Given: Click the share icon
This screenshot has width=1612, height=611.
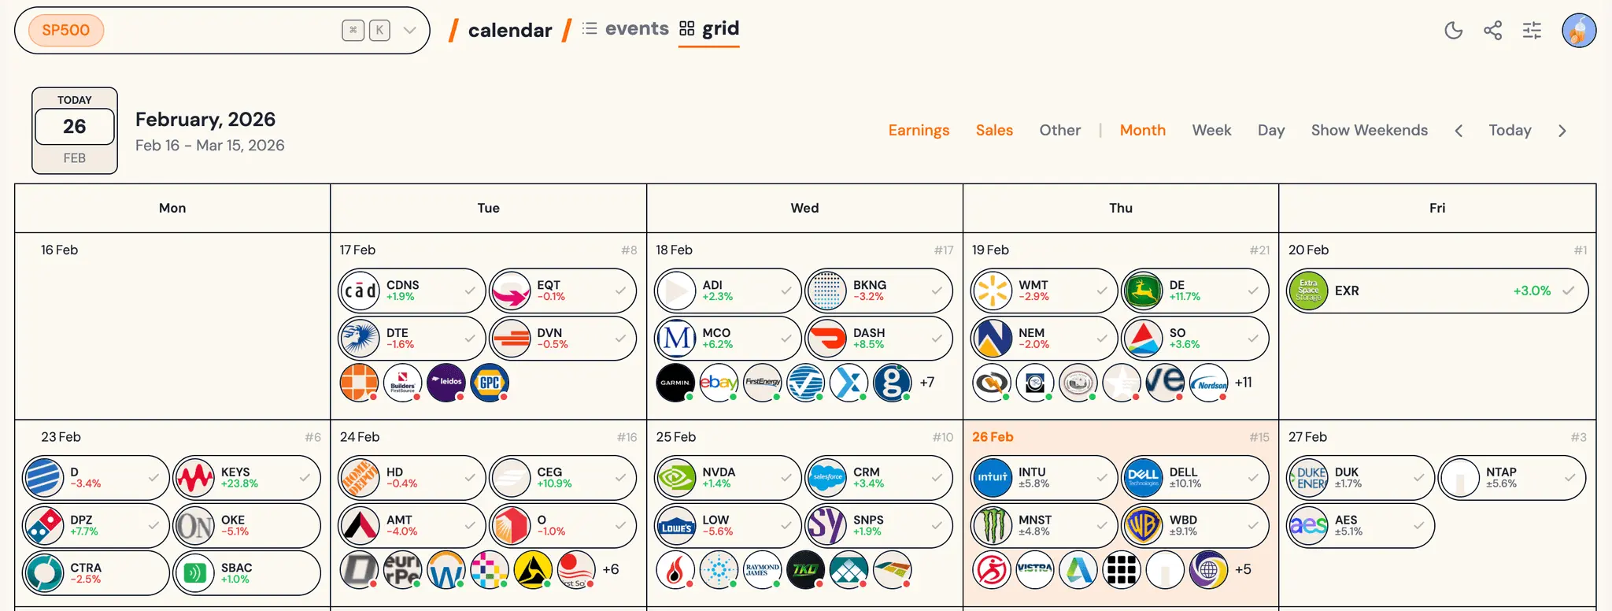Looking at the screenshot, I should coord(1492,31).
